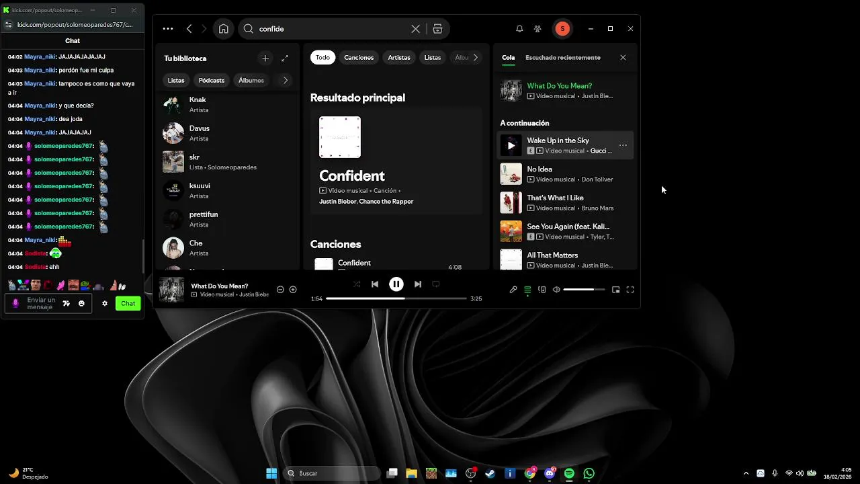Click Enviar un mensaje field in Kick chat
Image resolution: width=860 pixels, height=484 pixels.
click(41, 303)
